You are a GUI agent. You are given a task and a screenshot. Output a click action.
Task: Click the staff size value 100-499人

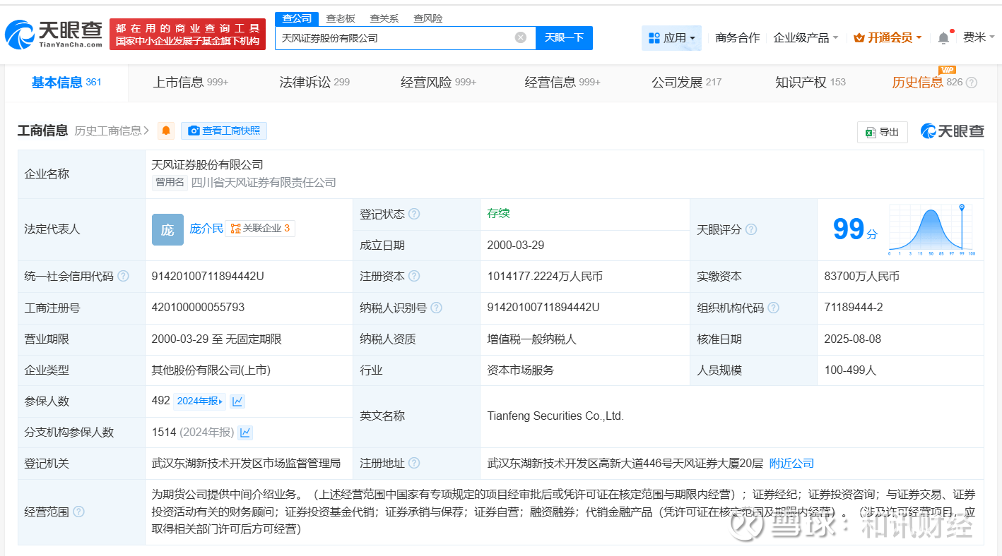tap(850, 370)
